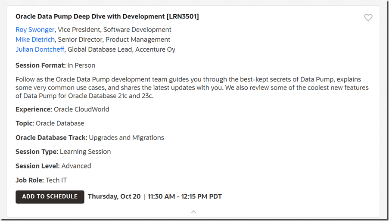The width and height of the screenshot is (389, 221).
Task: Collapse session details with bottom chevron
Action: coord(194,212)
